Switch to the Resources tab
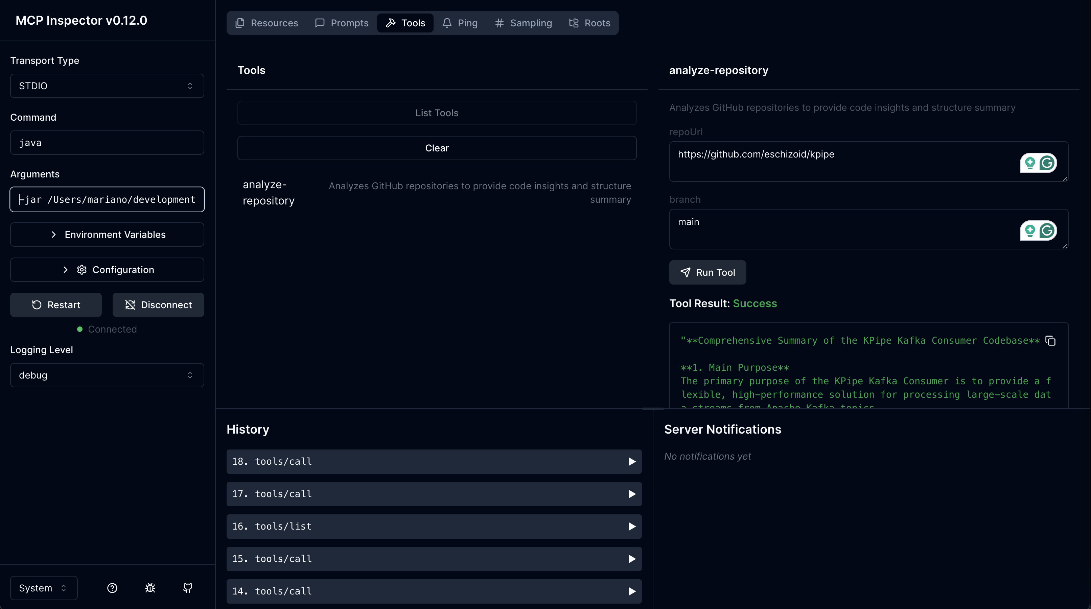This screenshot has height=609, width=1091. click(x=267, y=23)
